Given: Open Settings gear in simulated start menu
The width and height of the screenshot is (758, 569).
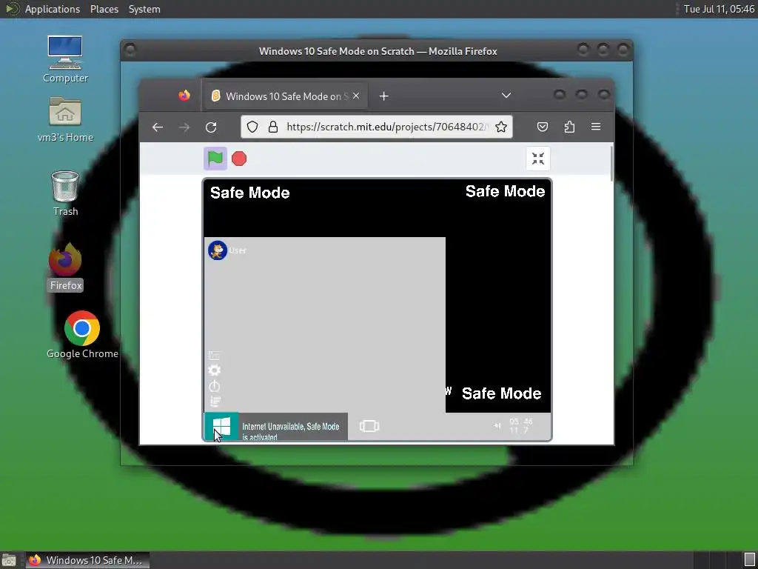Looking at the screenshot, I should [214, 370].
